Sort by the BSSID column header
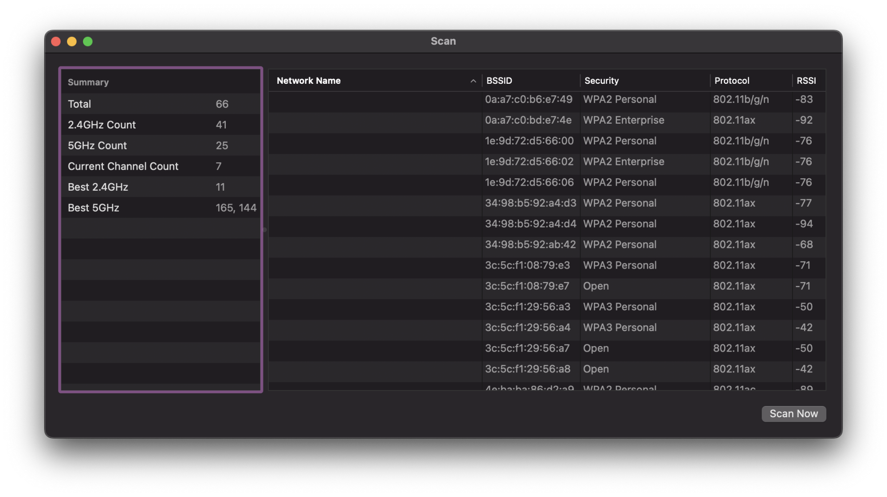Viewport: 887px width, 497px height. click(x=499, y=80)
